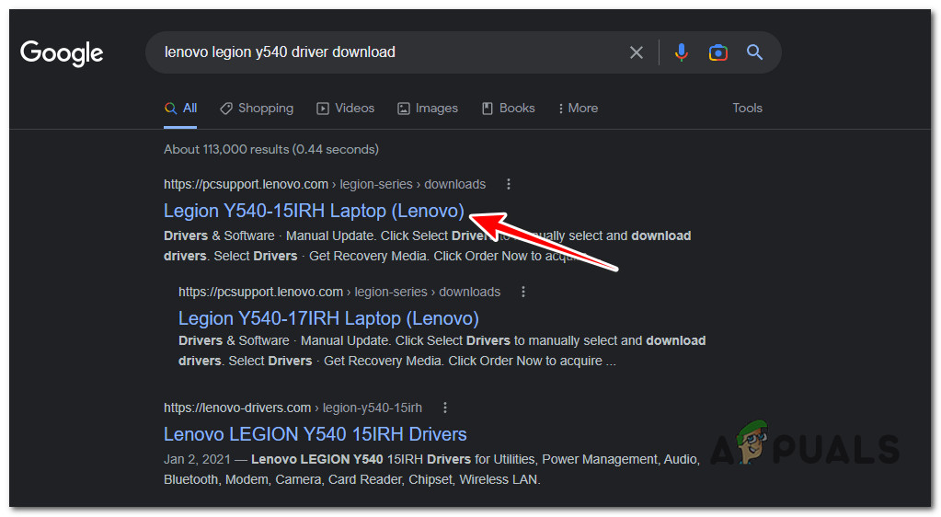The height and width of the screenshot is (517, 941).
Task: Click the lenovo-drivers.com URL breadcrumb
Action: [293, 408]
